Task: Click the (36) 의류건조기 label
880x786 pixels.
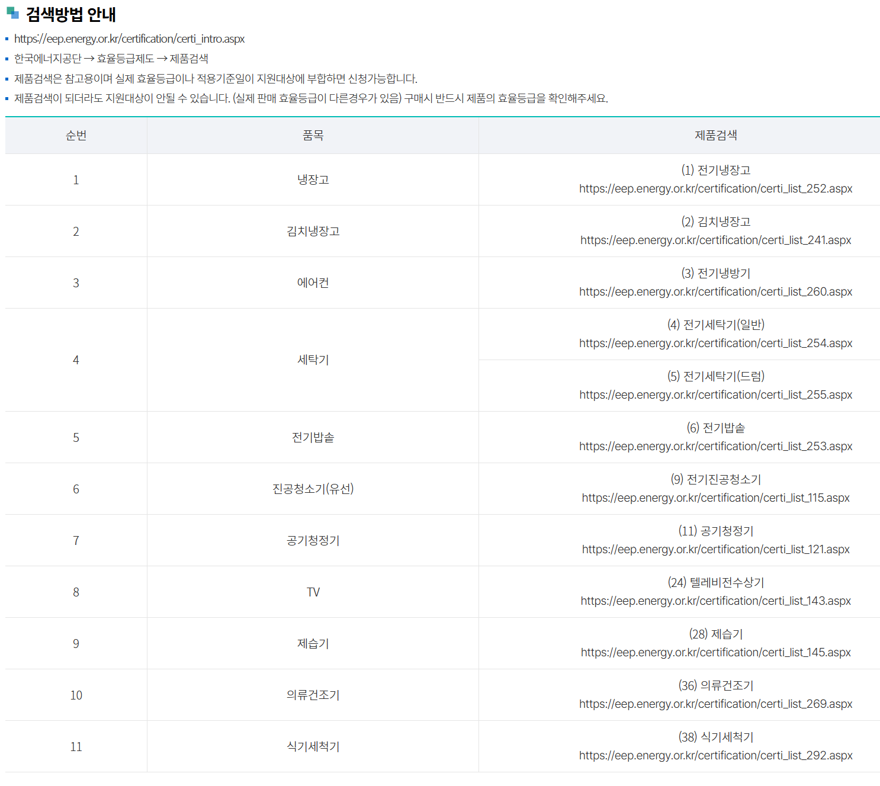Action: coord(715,685)
